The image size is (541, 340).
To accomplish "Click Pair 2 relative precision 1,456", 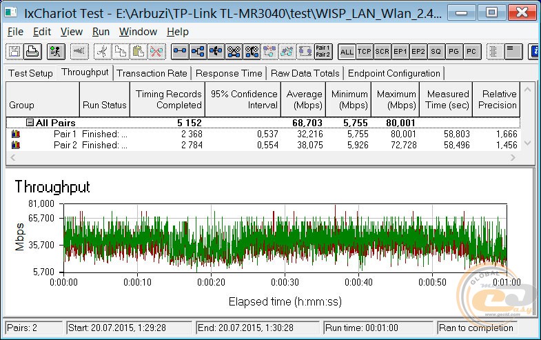I will coord(507,145).
